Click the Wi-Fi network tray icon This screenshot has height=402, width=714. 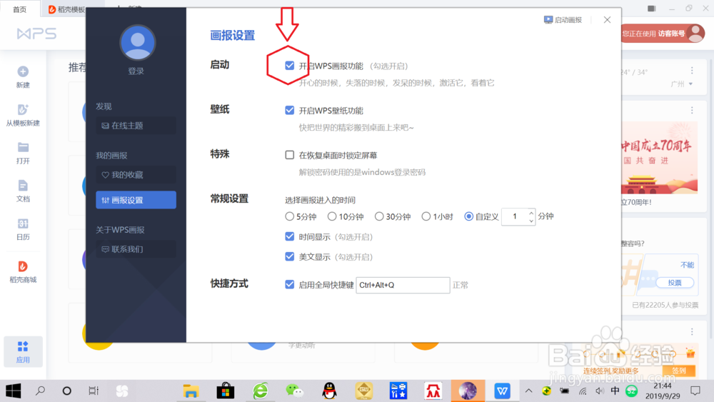point(583,391)
